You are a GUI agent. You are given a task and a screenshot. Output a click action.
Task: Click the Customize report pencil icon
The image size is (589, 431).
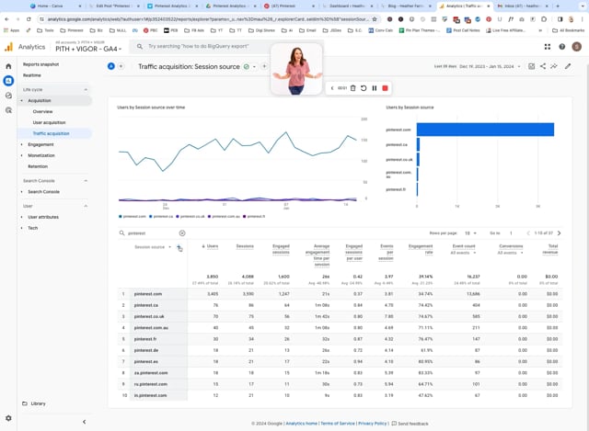tap(568, 66)
